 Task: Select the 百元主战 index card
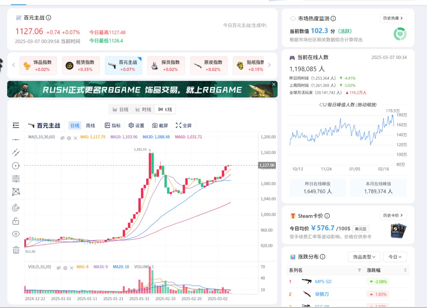[x=123, y=65]
